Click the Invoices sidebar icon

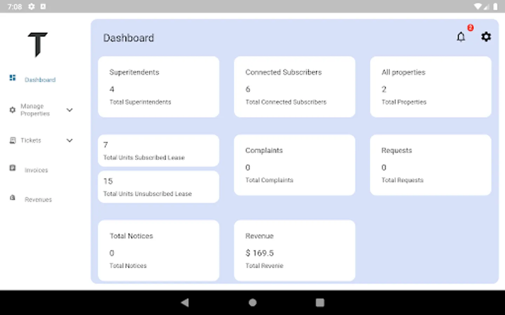(x=13, y=168)
